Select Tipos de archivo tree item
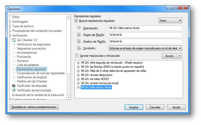 tap(23, 26)
